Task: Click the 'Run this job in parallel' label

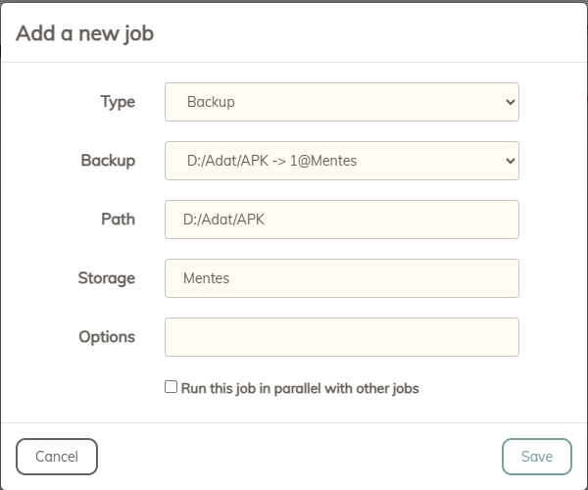Action: pos(300,388)
